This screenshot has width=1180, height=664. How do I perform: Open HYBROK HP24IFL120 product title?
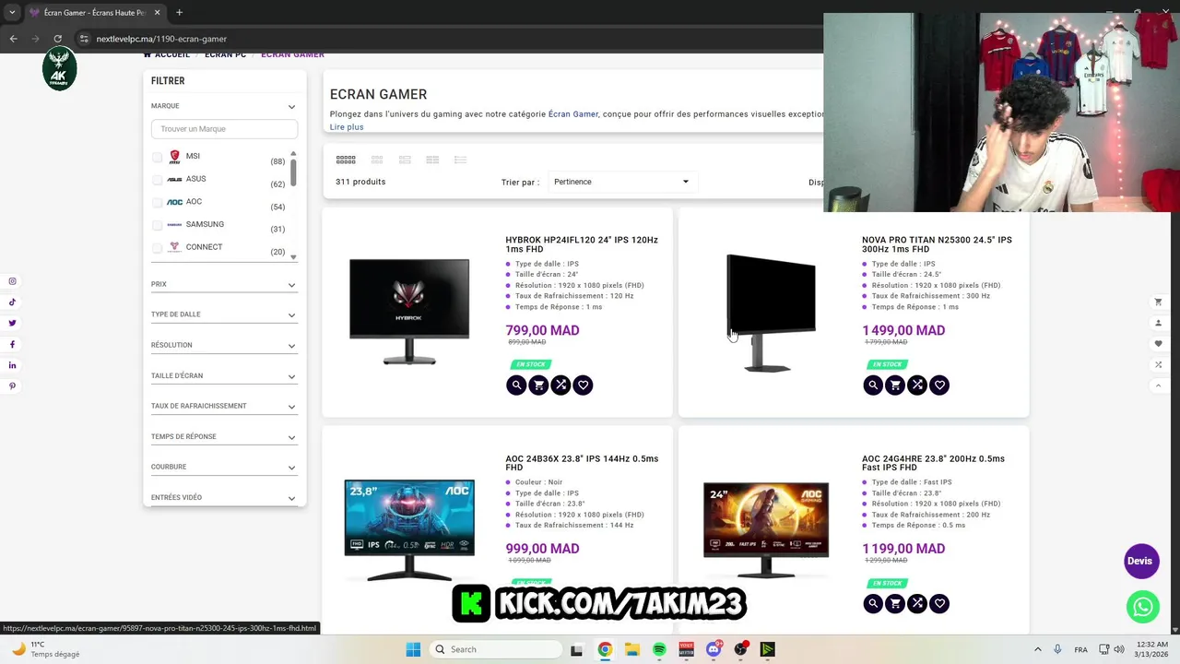pos(582,244)
